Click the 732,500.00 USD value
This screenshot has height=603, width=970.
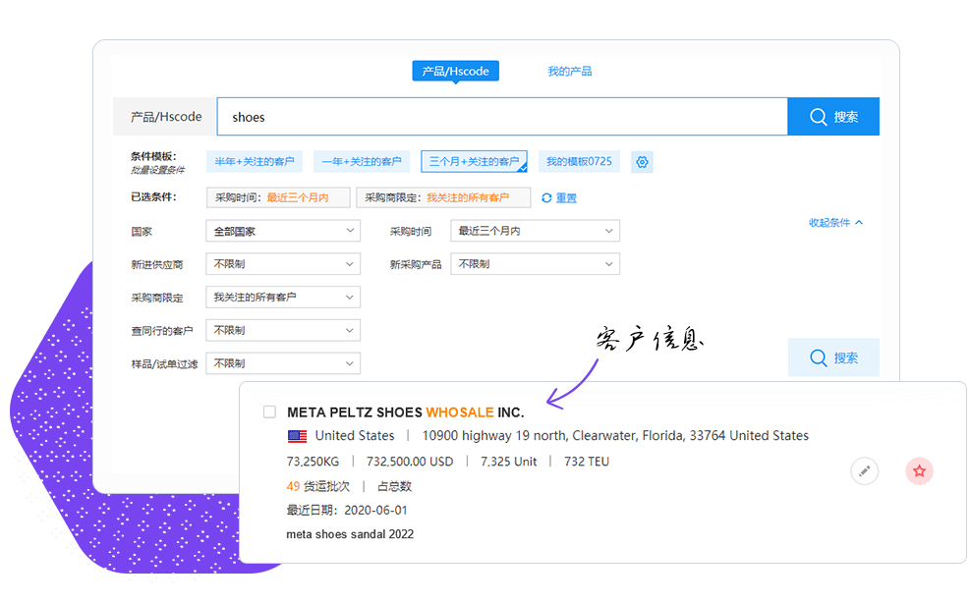[x=410, y=462]
